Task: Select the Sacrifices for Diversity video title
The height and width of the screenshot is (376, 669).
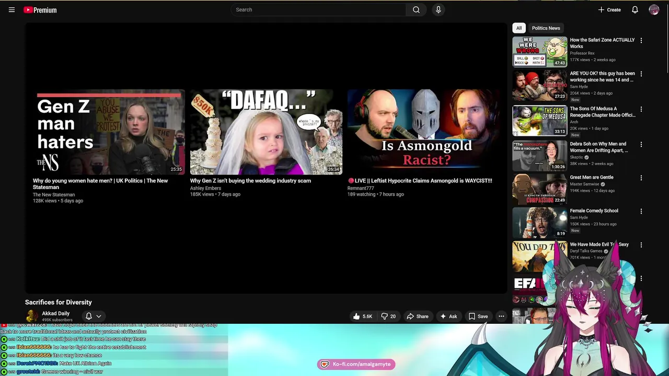Action: click(x=59, y=302)
